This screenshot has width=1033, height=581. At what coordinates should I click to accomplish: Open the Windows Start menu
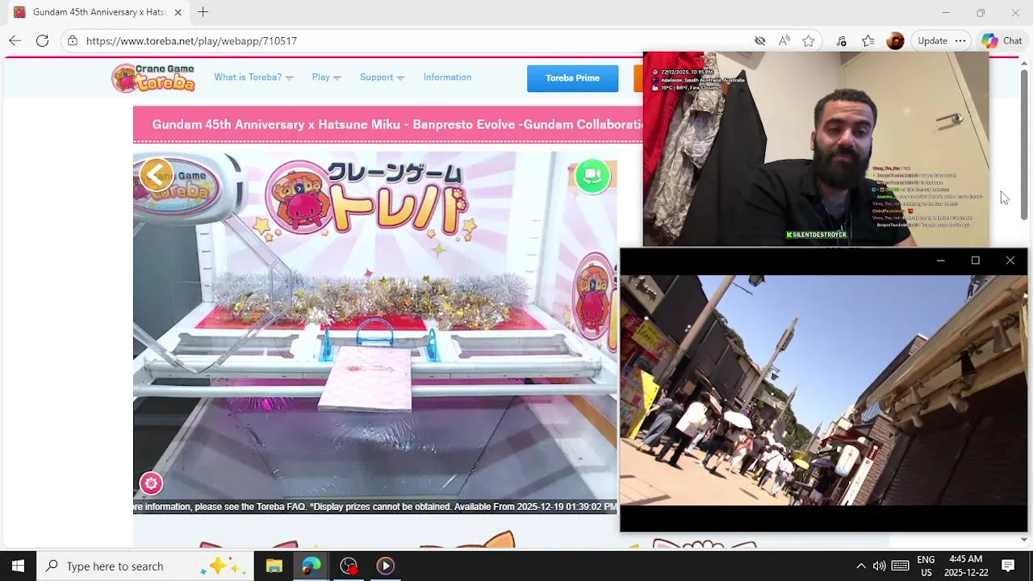[18, 566]
